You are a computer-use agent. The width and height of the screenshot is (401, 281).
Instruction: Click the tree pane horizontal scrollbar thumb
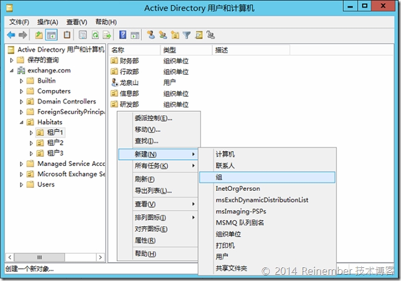(39, 257)
